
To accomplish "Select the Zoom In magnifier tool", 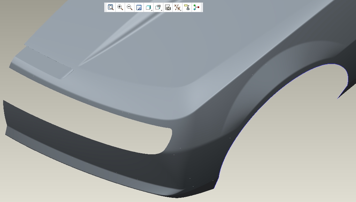I will tap(120, 8).
